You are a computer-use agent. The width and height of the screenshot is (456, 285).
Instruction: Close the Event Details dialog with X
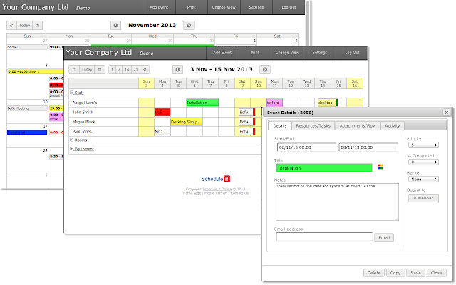click(447, 113)
